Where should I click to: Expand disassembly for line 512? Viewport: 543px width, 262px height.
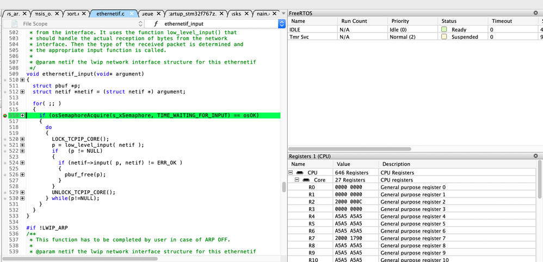[22, 92]
